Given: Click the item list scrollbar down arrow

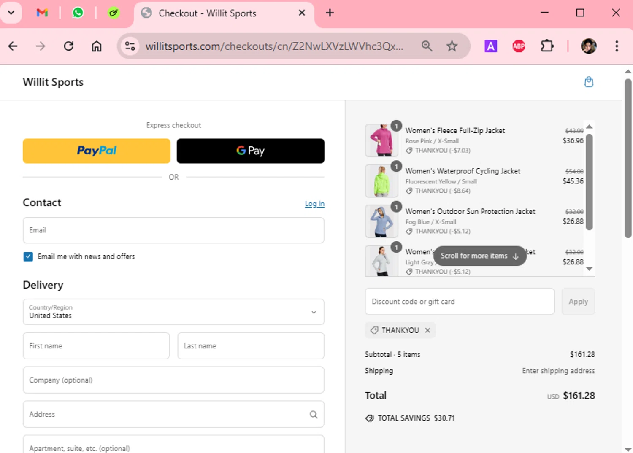Looking at the screenshot, I should coord(590,269).
